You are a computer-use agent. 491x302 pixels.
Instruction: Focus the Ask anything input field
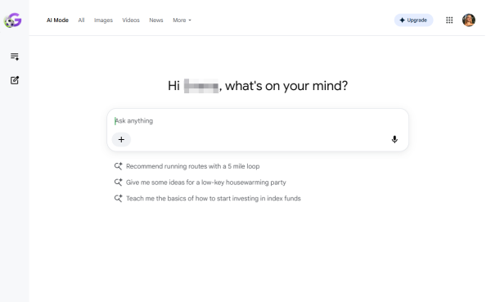pyautogui.click(x=258, y=121)
